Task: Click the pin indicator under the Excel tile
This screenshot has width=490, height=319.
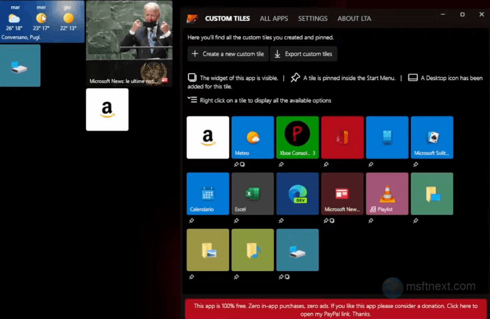Action: point(236,221)
